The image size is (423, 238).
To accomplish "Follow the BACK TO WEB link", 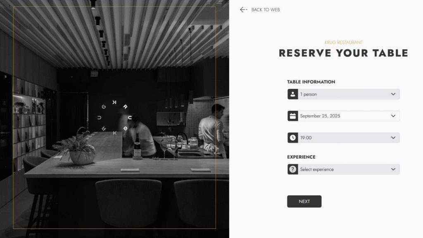I will coord(266,10).
